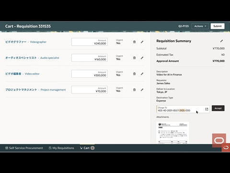Click the 'Attachments' label
Image resolution: width=230 pixels, height=173 pixels.
162,117
